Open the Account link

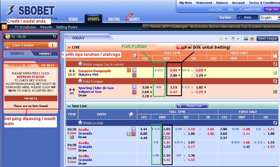pos(238,3)
